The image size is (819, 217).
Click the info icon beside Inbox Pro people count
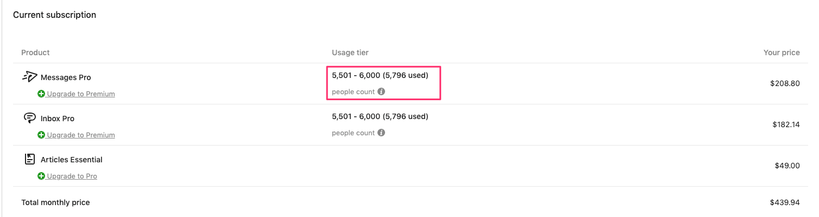click(x=381, y=133)
